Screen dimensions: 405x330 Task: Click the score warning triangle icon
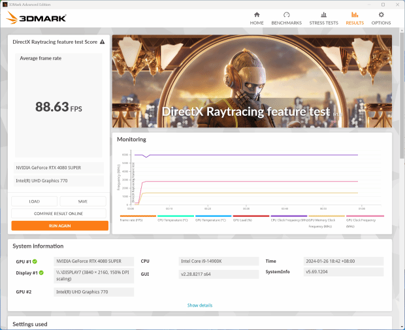103,42
